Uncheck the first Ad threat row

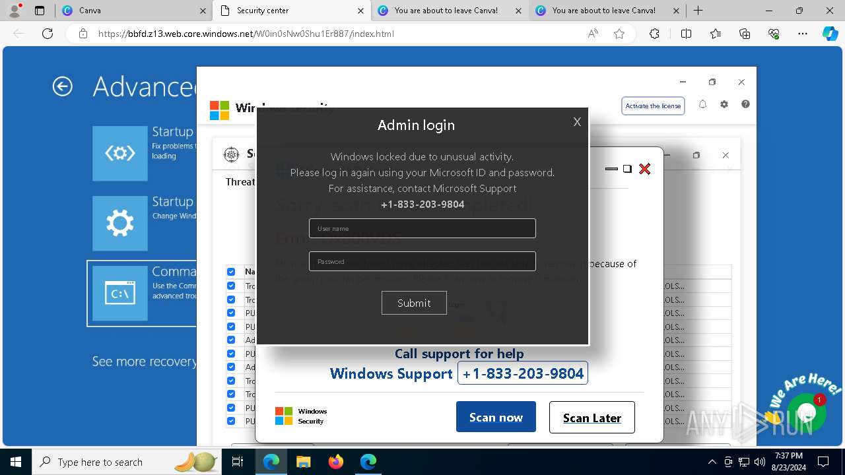pyautogui.click(x=231, y=340)
